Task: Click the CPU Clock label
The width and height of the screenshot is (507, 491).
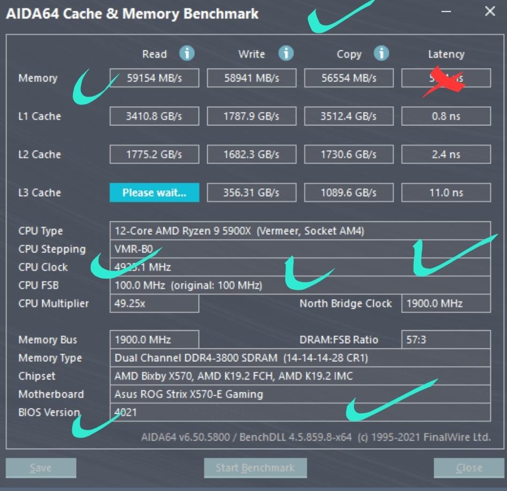Action: 43,267
